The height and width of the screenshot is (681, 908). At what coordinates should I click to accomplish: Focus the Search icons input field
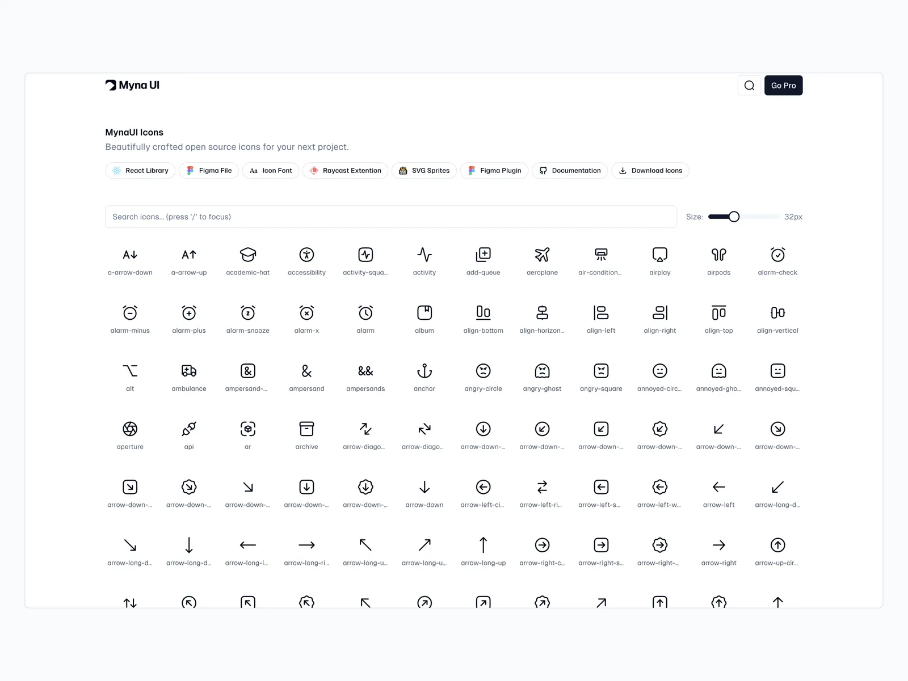390,217
